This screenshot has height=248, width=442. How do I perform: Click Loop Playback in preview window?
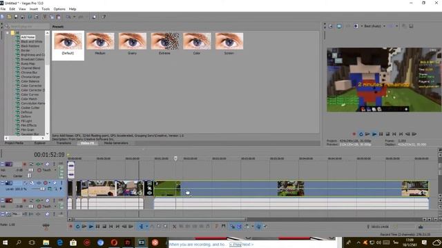tap(361, 134)
